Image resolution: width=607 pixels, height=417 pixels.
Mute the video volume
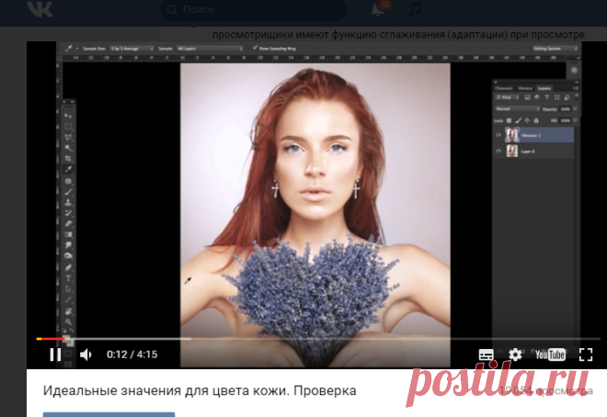click(x=86, y=355)
